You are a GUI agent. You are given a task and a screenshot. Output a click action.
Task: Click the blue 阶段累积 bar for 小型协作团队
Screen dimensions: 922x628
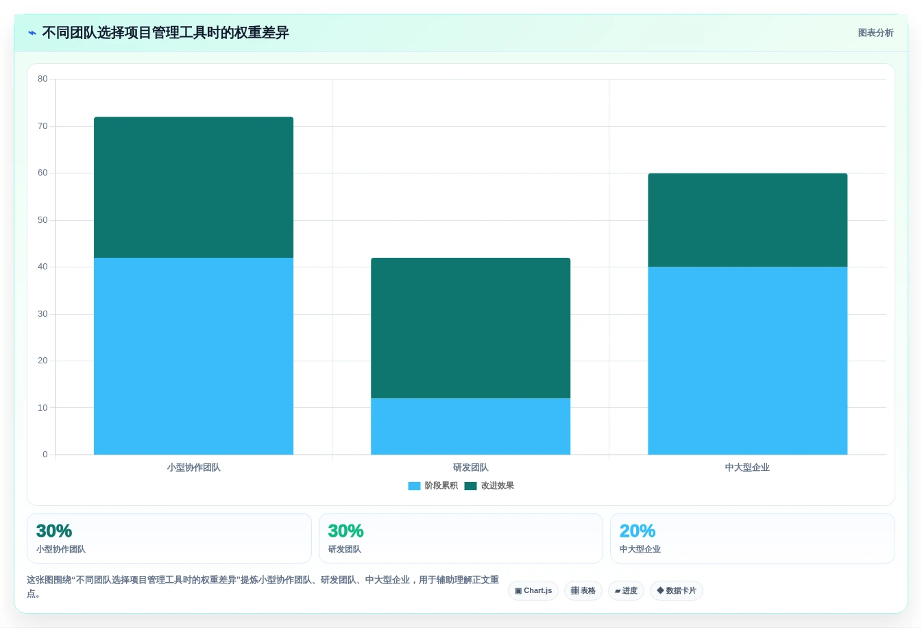click(x=193, y=357)
